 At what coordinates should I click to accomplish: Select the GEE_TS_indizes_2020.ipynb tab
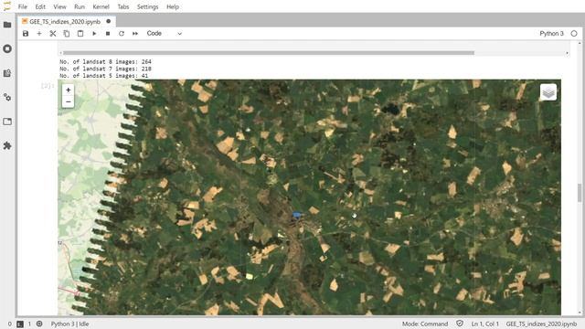pyautogui.click(x=65, y=22)
